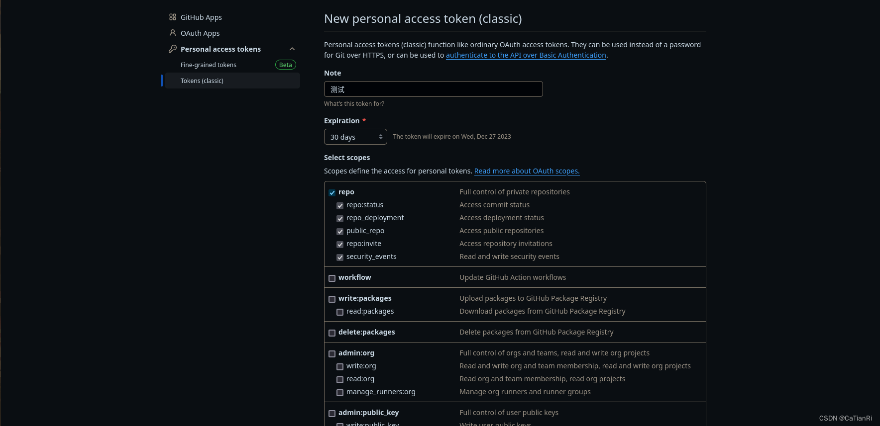Click the OAuth Apps person icon
This screenshot has height=426, width=880.
pyautogui.click(x=173, y=33)
